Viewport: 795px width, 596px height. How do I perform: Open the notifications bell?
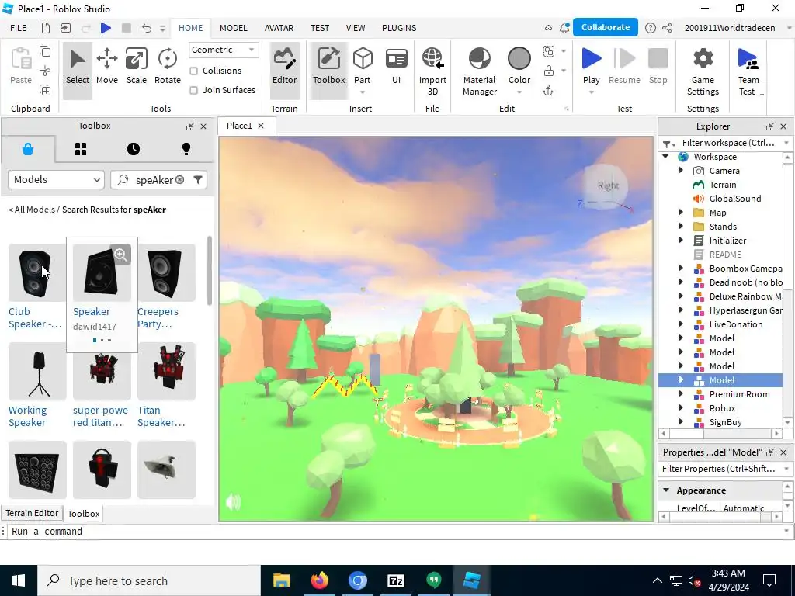click(564, 28)
